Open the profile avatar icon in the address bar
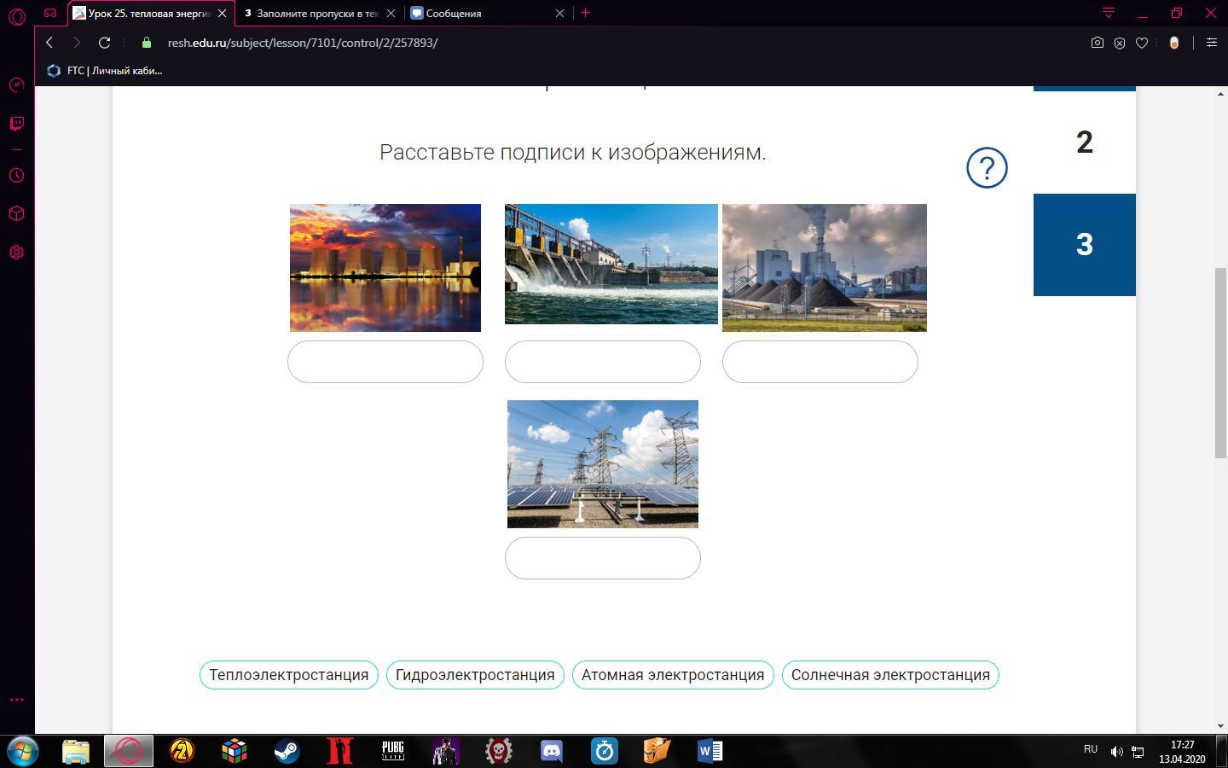Screen dimensions: 1228x768 pyautogui.click(x=1174, y=43)
